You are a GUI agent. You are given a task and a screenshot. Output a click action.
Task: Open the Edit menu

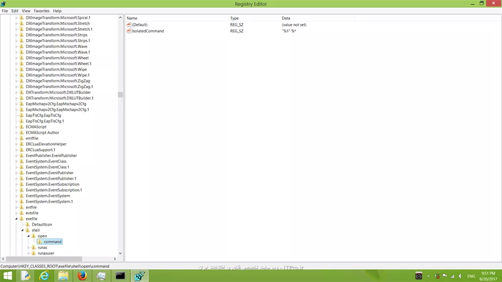[x=15, y=11]
